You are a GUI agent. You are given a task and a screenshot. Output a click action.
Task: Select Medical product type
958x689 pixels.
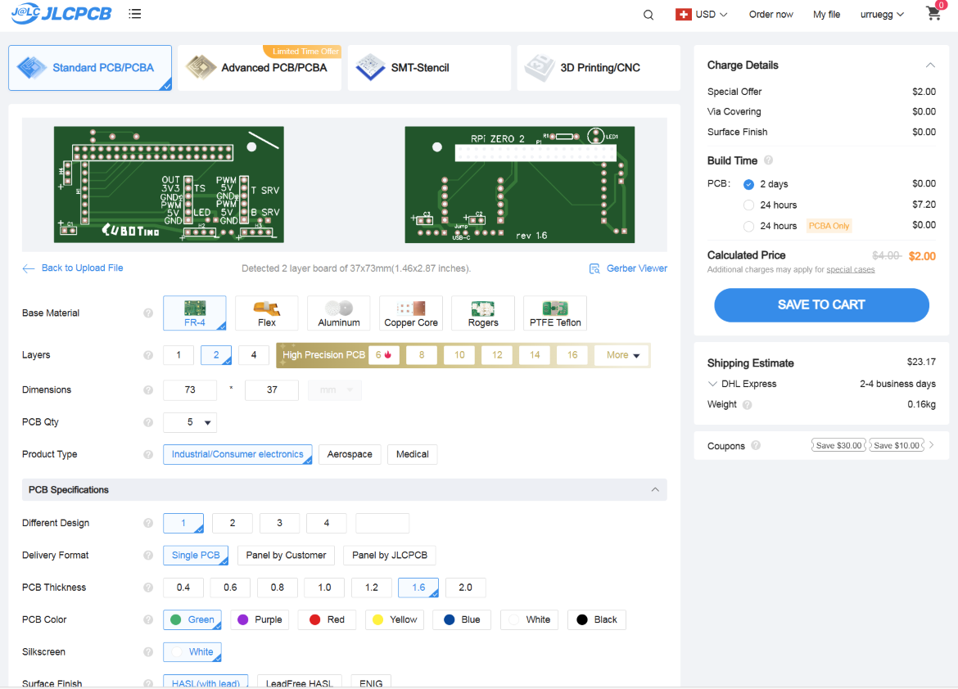point(413,454)
